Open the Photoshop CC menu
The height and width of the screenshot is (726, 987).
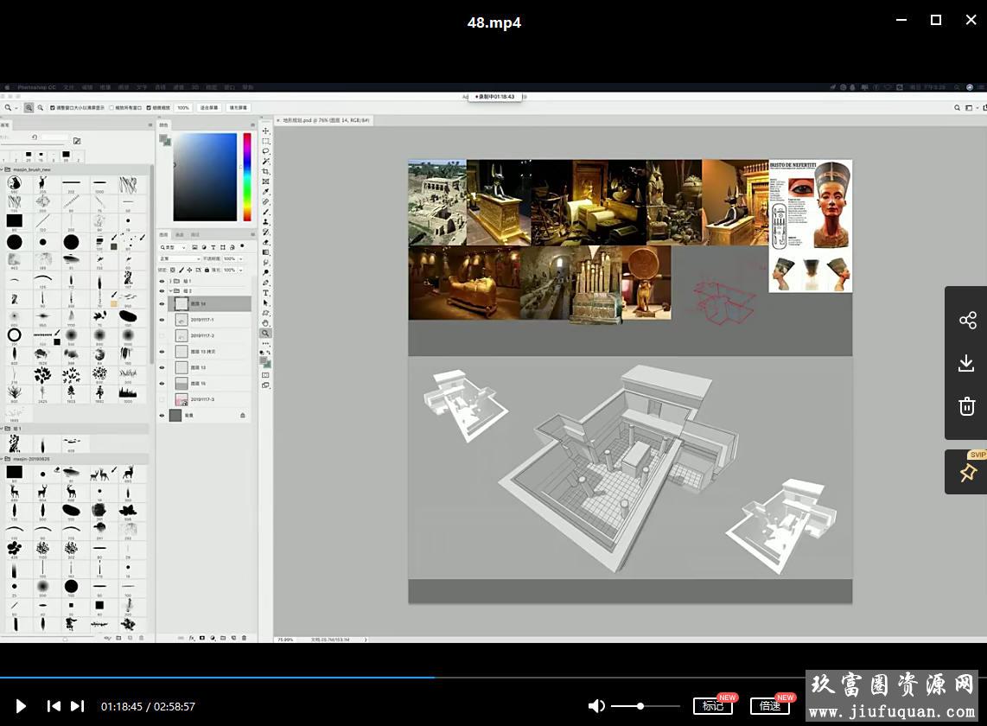(x=36, y=87)
